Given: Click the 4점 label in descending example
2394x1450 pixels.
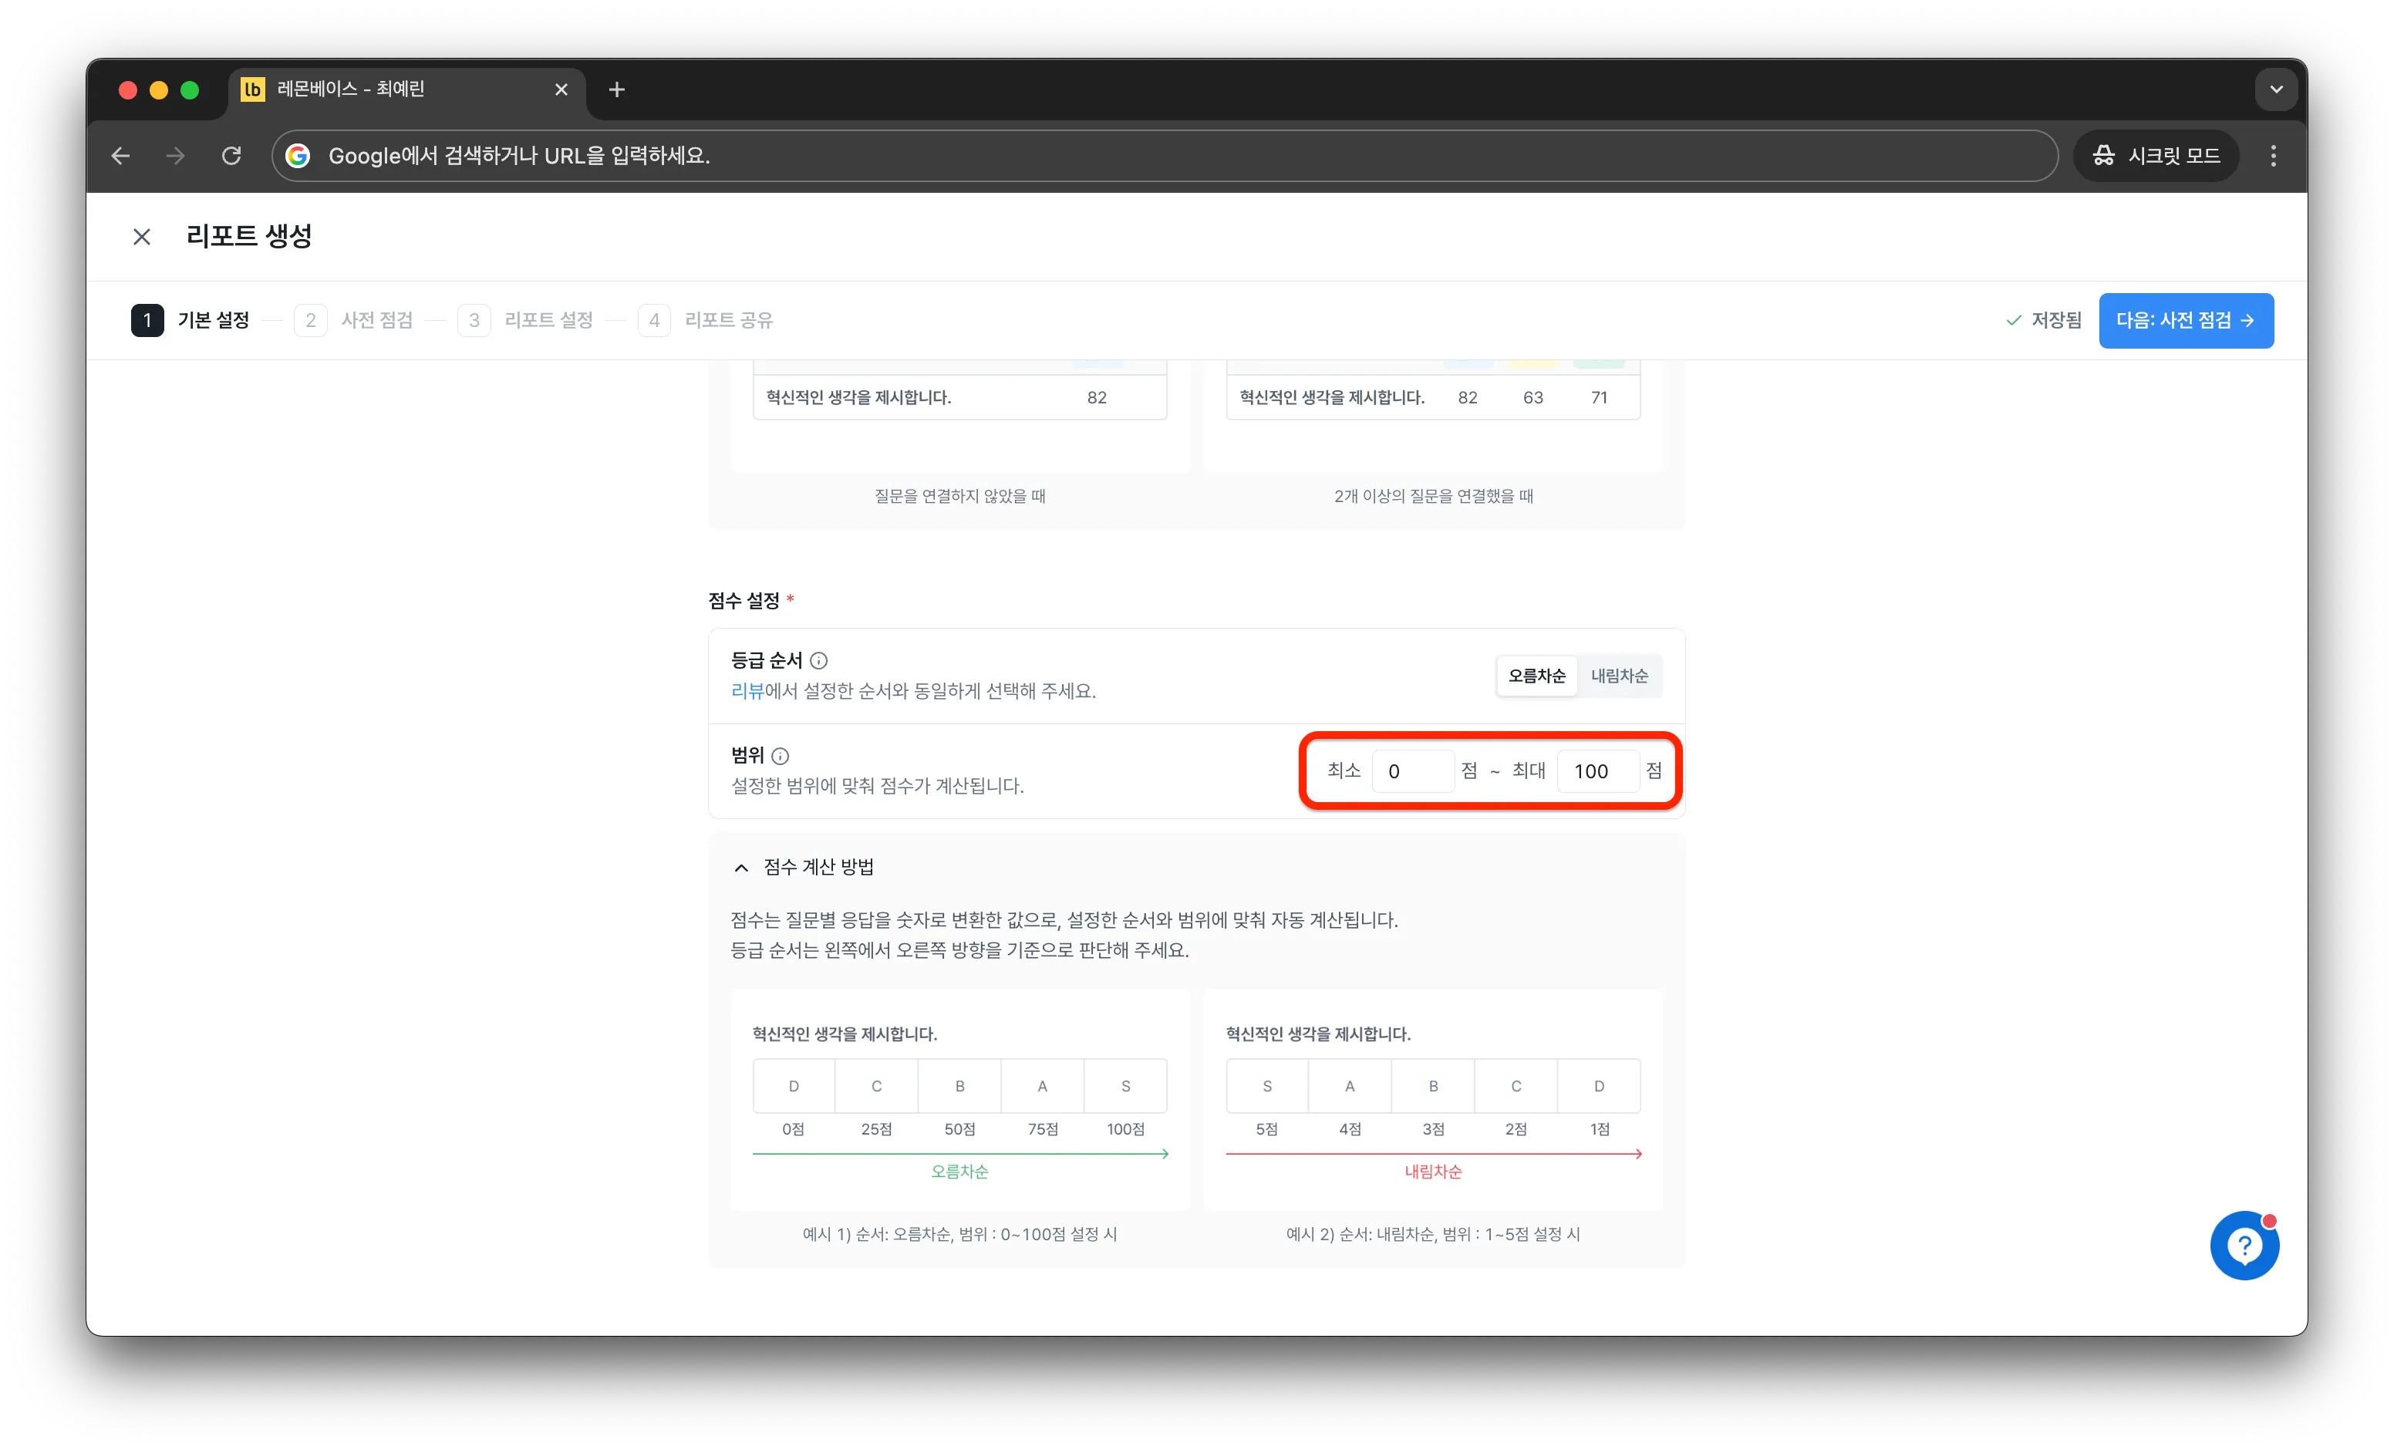Looking at the screenshot, I should (1350, 1129).
